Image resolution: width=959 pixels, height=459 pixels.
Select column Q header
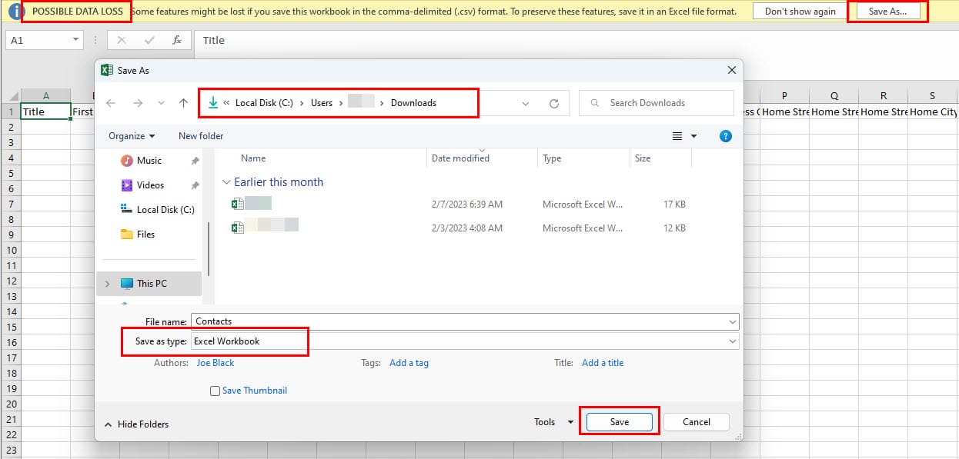(834, 96)
